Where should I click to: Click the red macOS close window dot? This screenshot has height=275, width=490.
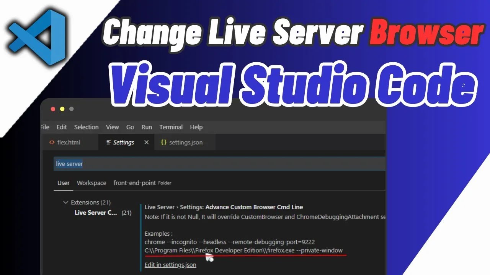(x=53, y=109)
